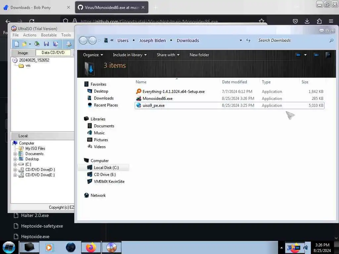The width and height of the screenshot is (339, 254).
Task: Click the New folder button
Action: [x=199, y=55]
